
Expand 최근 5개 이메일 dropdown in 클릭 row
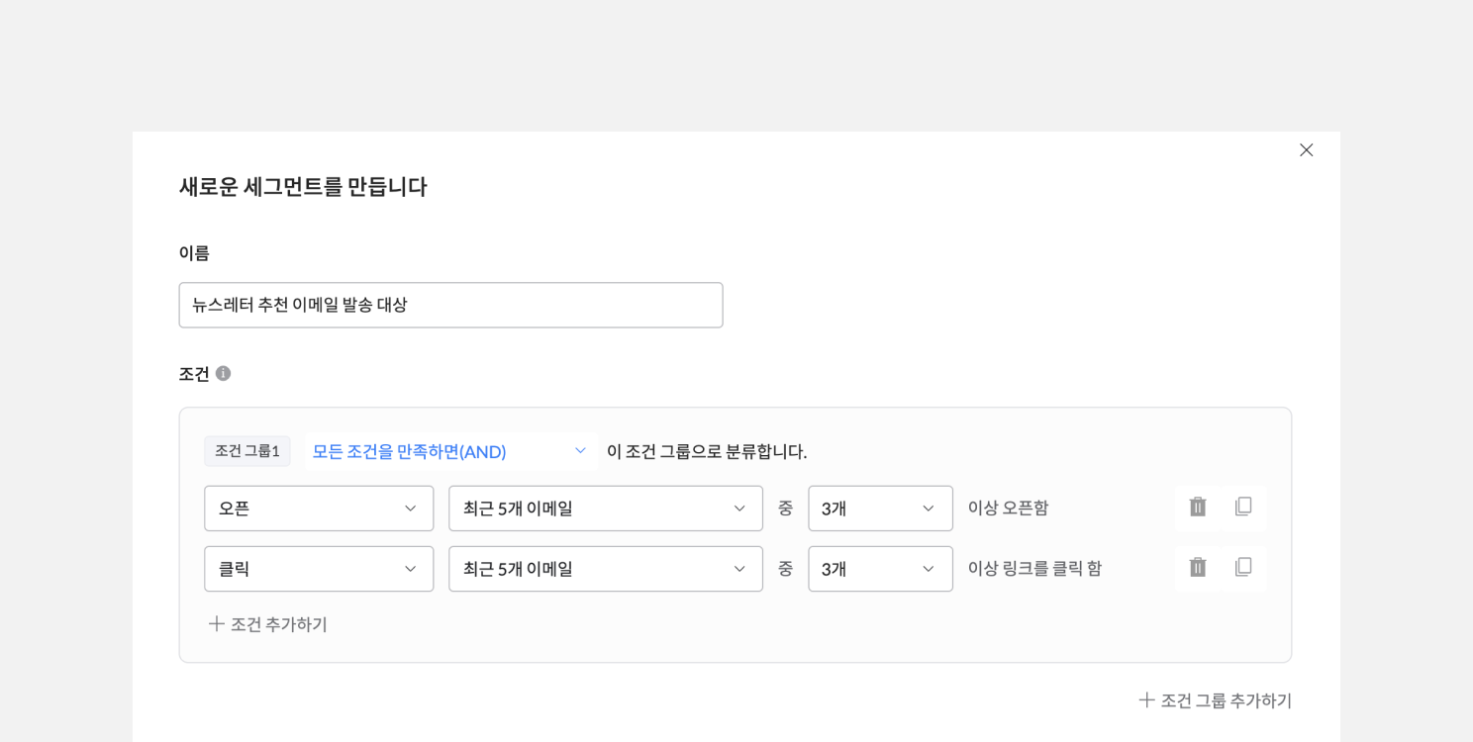[606, 569]
